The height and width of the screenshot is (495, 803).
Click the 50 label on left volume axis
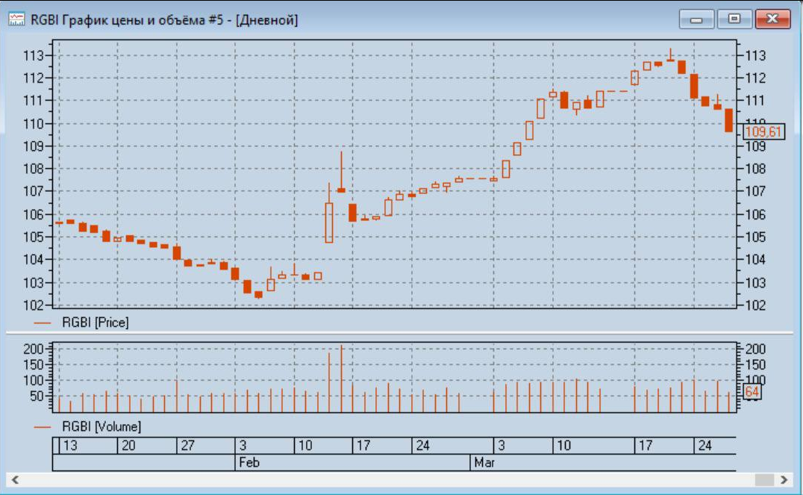pos(37,396)
